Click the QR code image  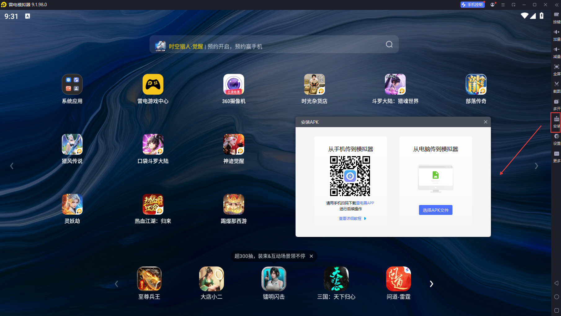click(350, 176)
